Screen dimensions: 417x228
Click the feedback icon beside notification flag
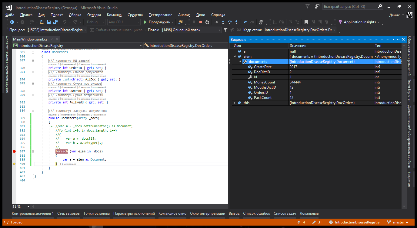click(317, 6)
